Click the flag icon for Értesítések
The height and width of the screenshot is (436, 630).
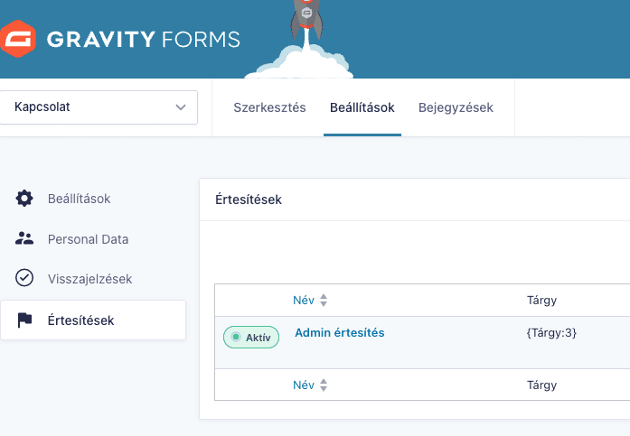(24, 320)
